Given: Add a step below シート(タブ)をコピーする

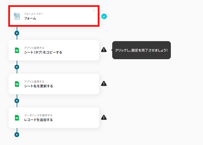Looking at the screenshot, I should tap(17, 67).
